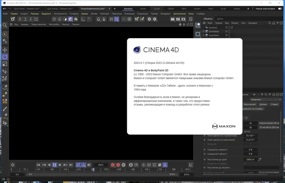Toggle Z axis lock

point(31,19)
